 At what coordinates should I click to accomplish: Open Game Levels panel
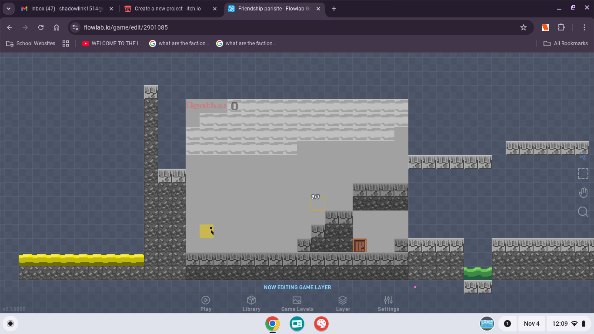[x=297, y=304]
